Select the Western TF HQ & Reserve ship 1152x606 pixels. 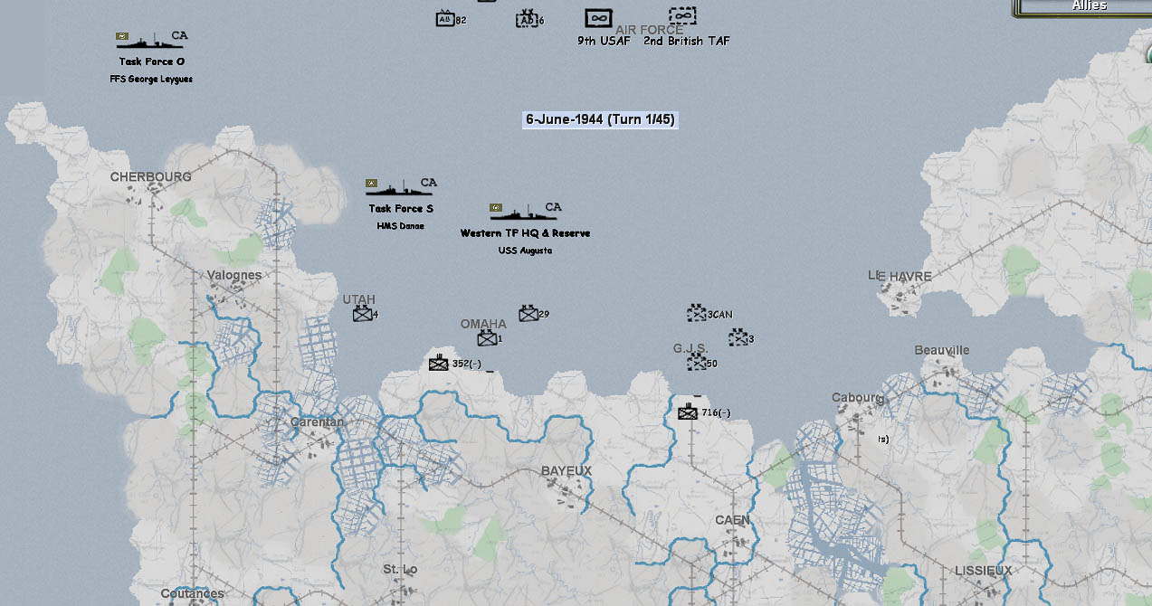point(523,212)
